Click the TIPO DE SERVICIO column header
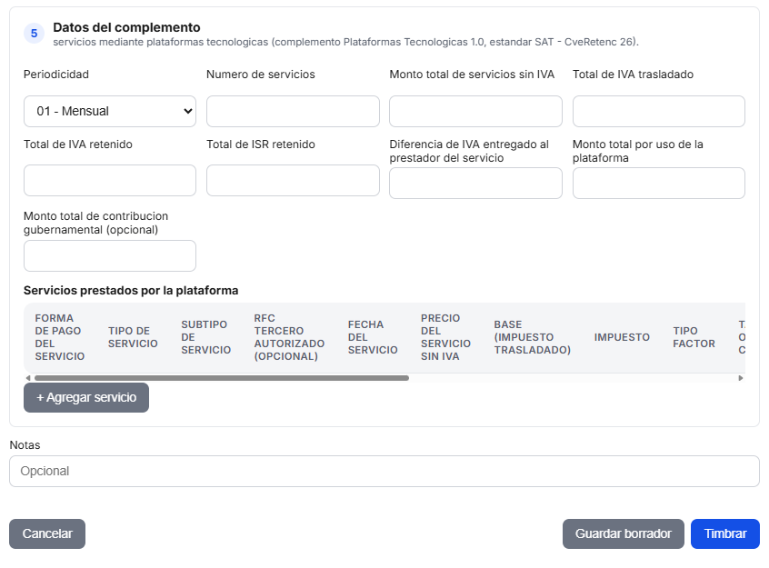This screenshot has height=568, width=769. (x=133, y=337)
